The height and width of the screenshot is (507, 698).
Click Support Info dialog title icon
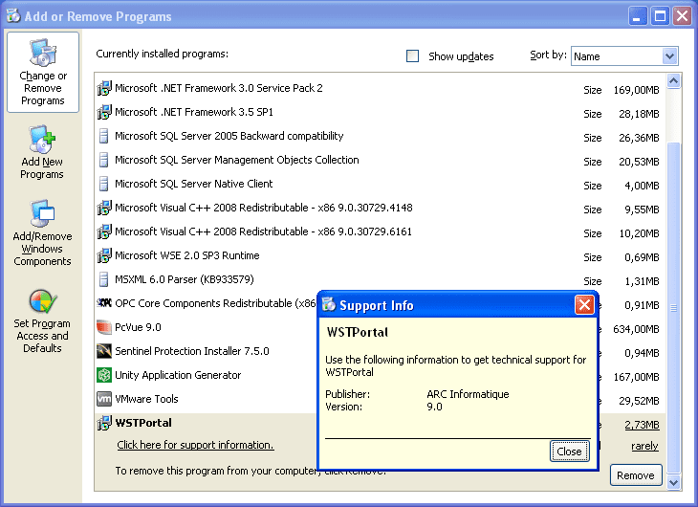tap(329, 305)
